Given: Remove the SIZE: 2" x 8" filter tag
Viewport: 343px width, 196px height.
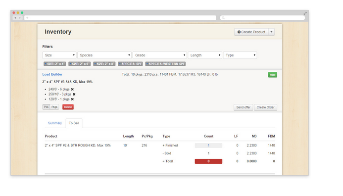Looking at the screenshot, I should [95, 64].
